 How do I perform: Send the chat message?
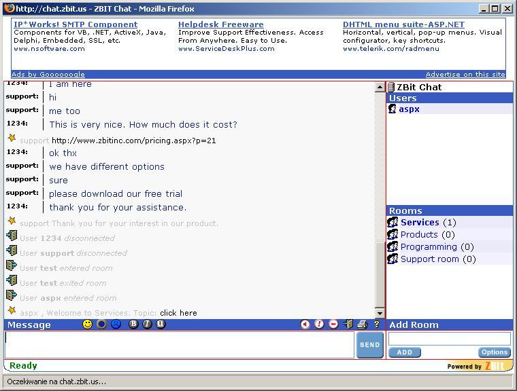(369, 345)
